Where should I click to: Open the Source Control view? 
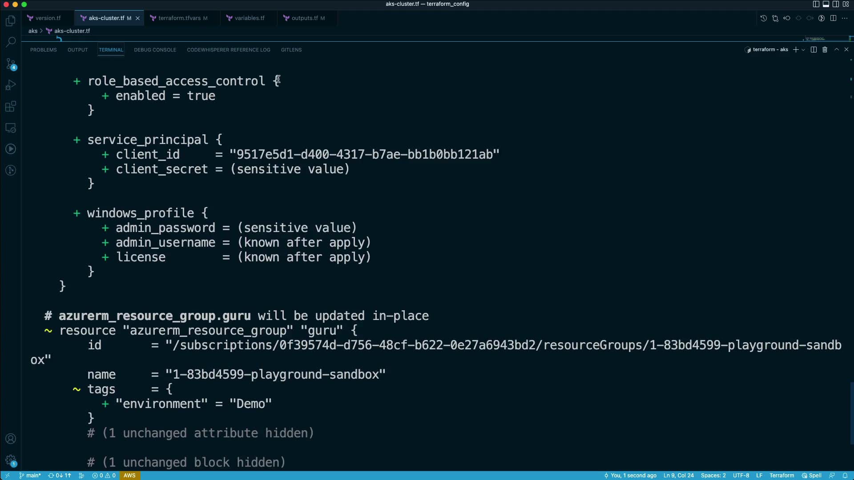(x=11, y=64)
